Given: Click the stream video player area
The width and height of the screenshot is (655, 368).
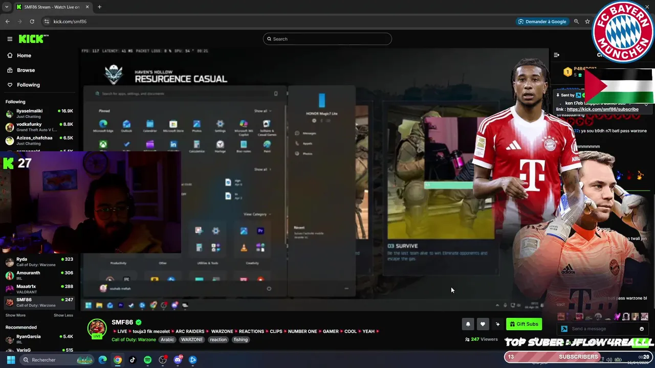Looking at the screenshot, I should (x=315, y=179).
